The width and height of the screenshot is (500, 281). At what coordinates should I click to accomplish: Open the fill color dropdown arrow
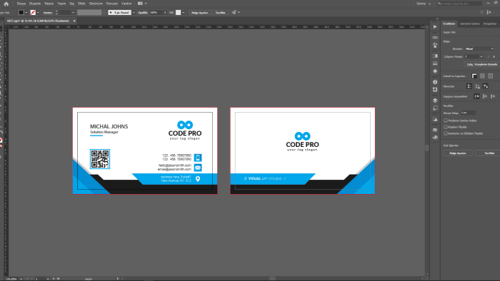click(26, 12)
